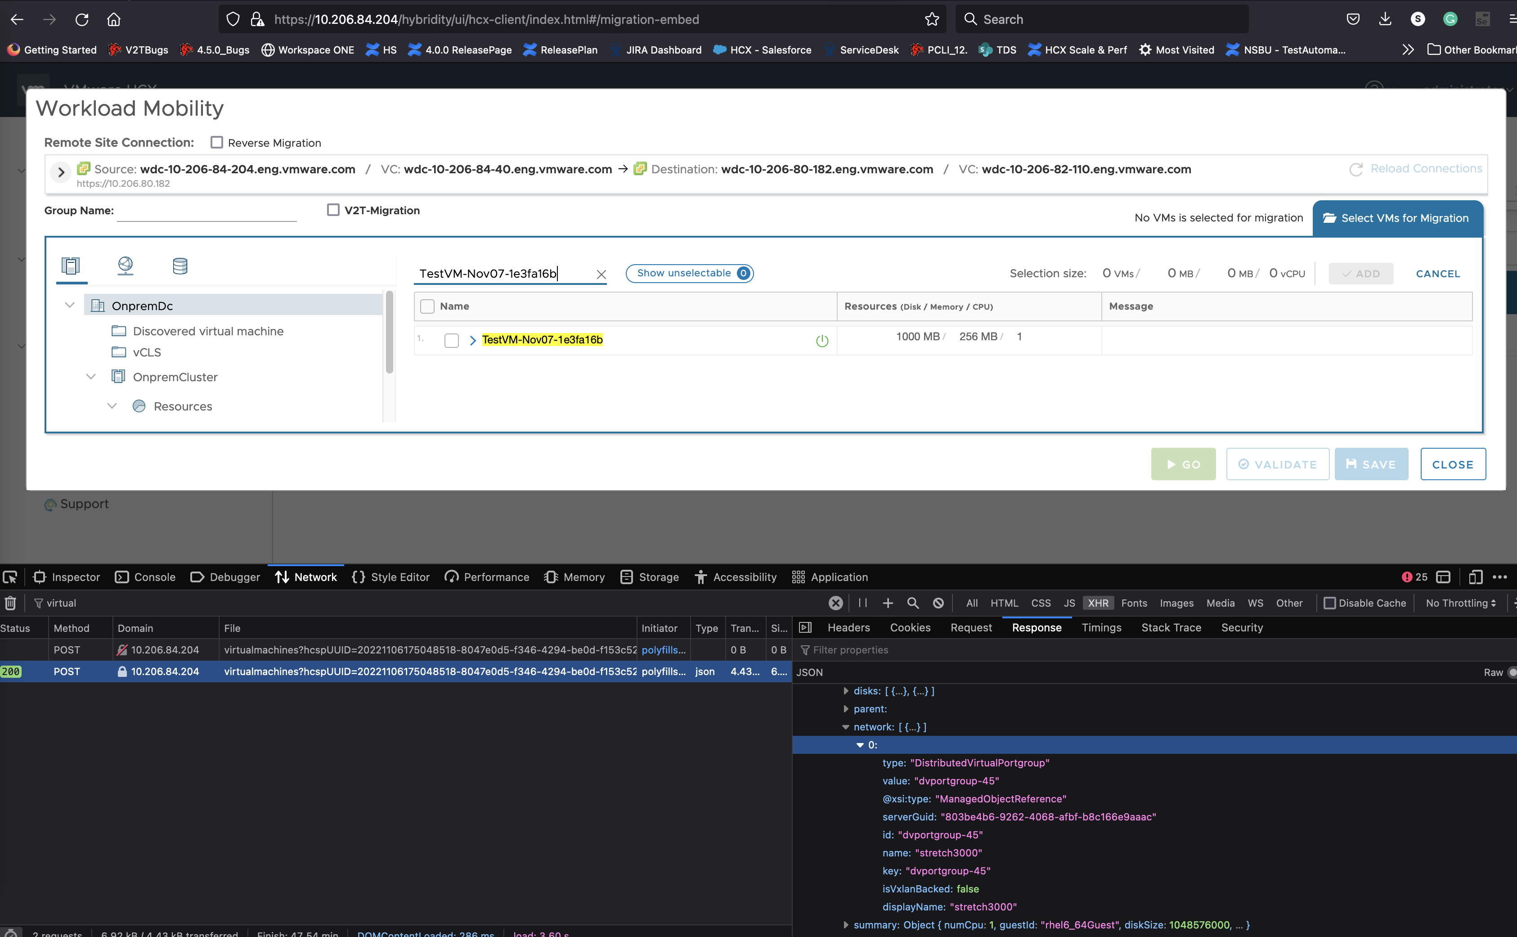Screen dimensions: 1517x937
Task: Open the Timings details tab
Action: coord(1101,628)
